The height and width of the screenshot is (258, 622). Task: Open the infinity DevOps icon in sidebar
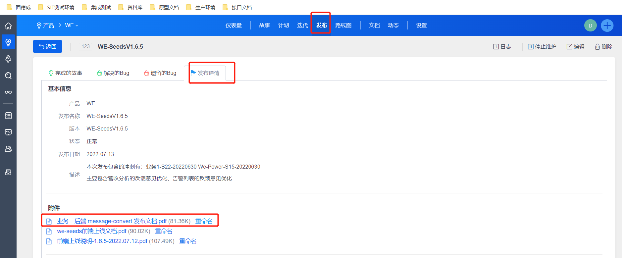point(8,92)
